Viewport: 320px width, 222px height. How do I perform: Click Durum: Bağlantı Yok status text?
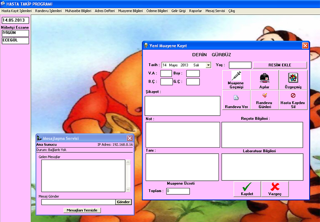pos(52,150)
